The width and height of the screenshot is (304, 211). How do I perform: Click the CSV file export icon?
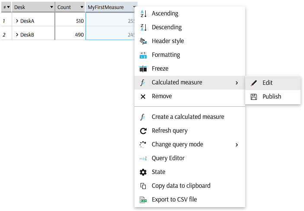(x=143, y=200)
